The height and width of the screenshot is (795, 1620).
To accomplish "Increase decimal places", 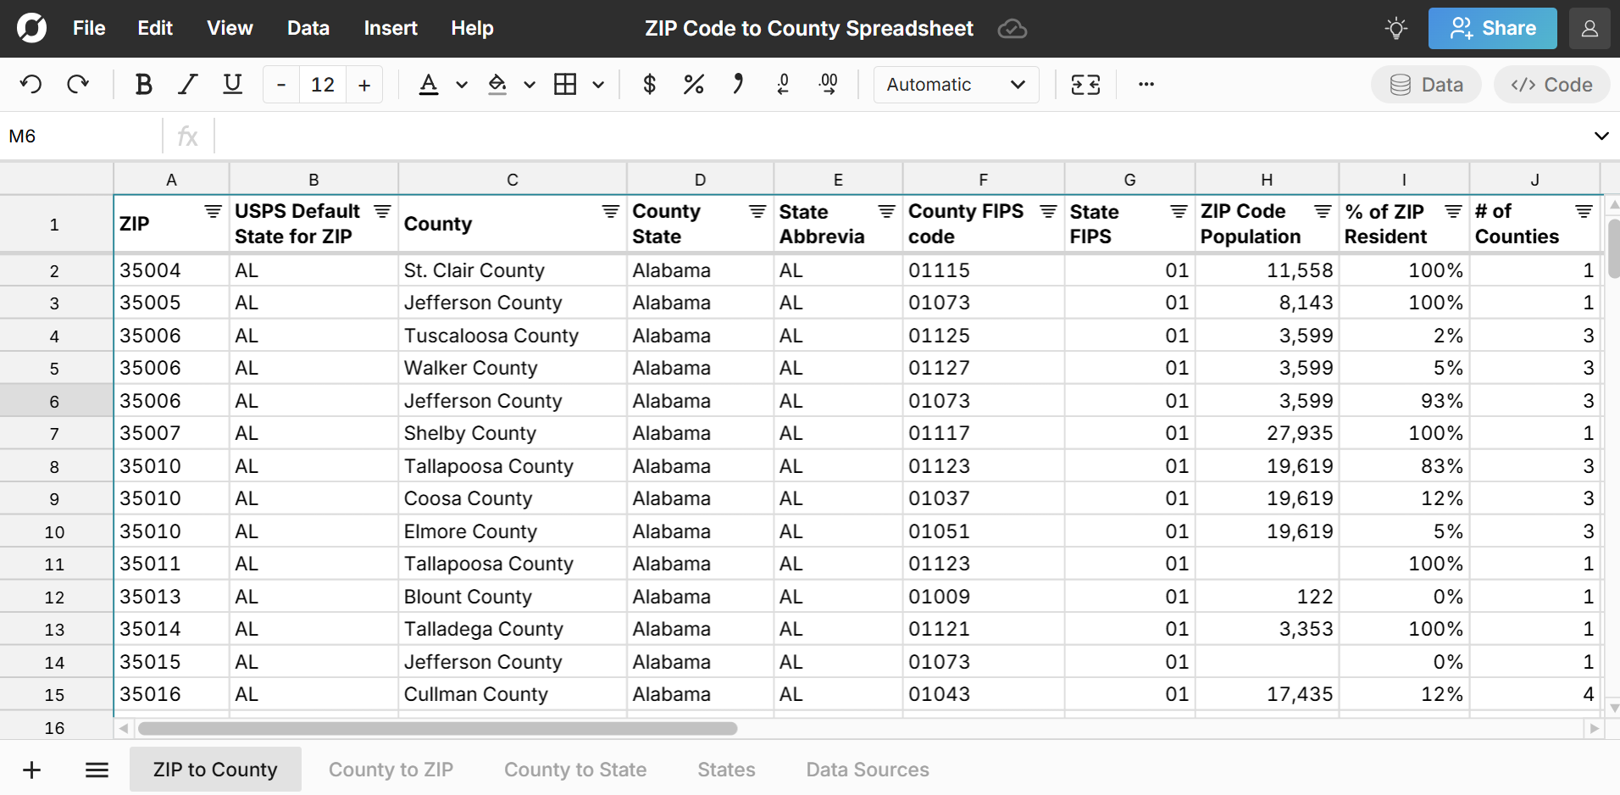I will click(828, 84).
